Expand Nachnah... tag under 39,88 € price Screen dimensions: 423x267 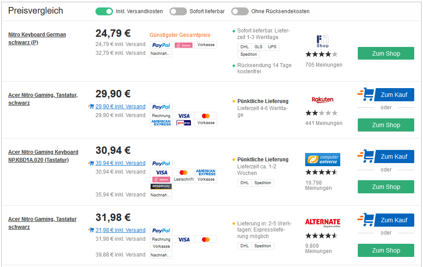tap(161, 255)
